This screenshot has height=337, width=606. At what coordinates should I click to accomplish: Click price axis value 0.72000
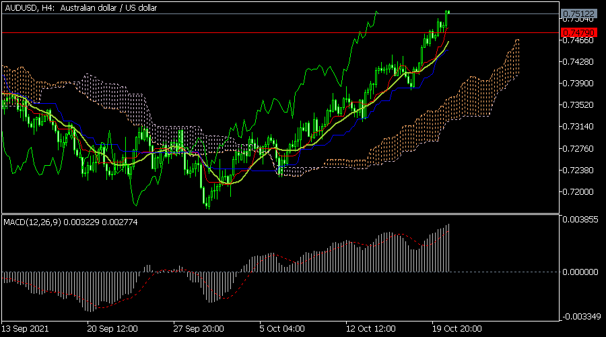tap(578, 192)
